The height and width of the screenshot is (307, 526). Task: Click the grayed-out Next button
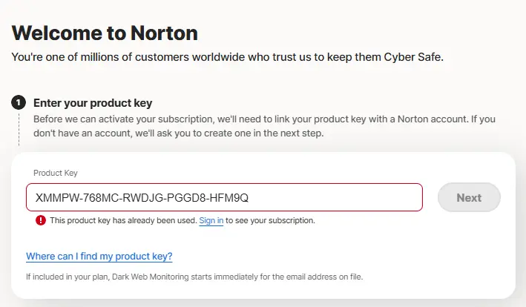(469, 197)
